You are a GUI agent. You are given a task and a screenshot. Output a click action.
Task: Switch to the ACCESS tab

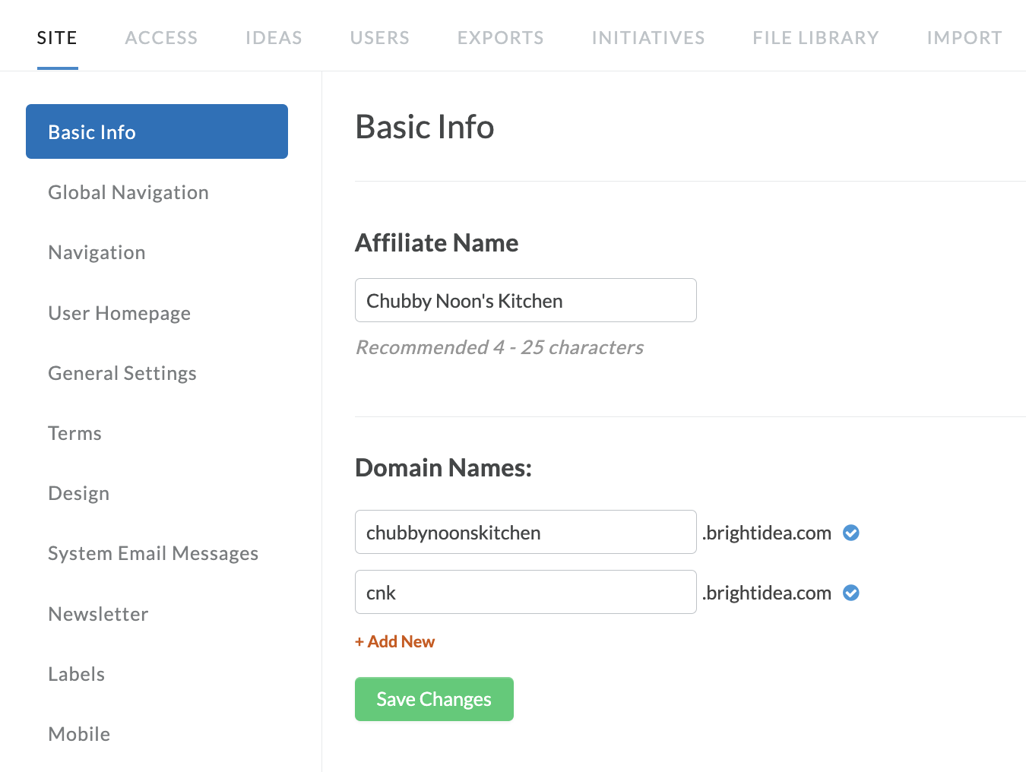pos(161,38)
